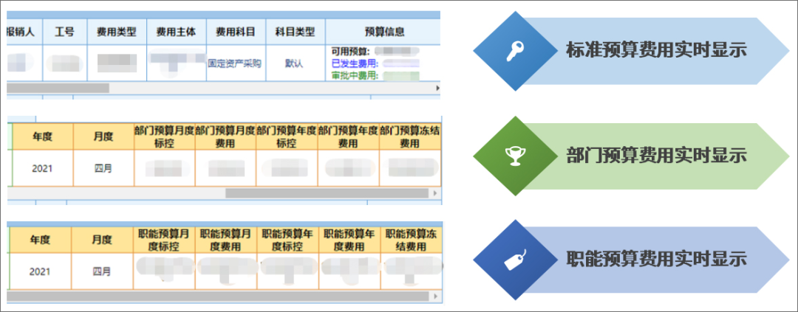Click 职能预算月度费用 column header
Screen dimensions: 798x312
(x=225, y=240)
